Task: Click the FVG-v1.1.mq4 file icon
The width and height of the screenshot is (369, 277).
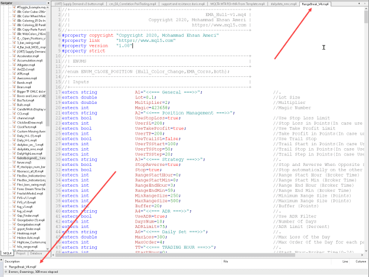Action: pyautogui.click(x=14, y=198)
